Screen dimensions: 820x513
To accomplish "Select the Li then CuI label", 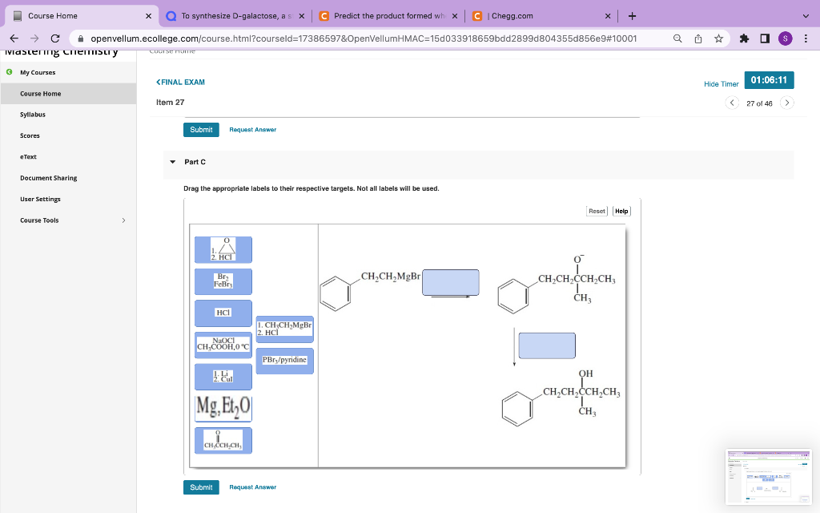I will 223,377.
